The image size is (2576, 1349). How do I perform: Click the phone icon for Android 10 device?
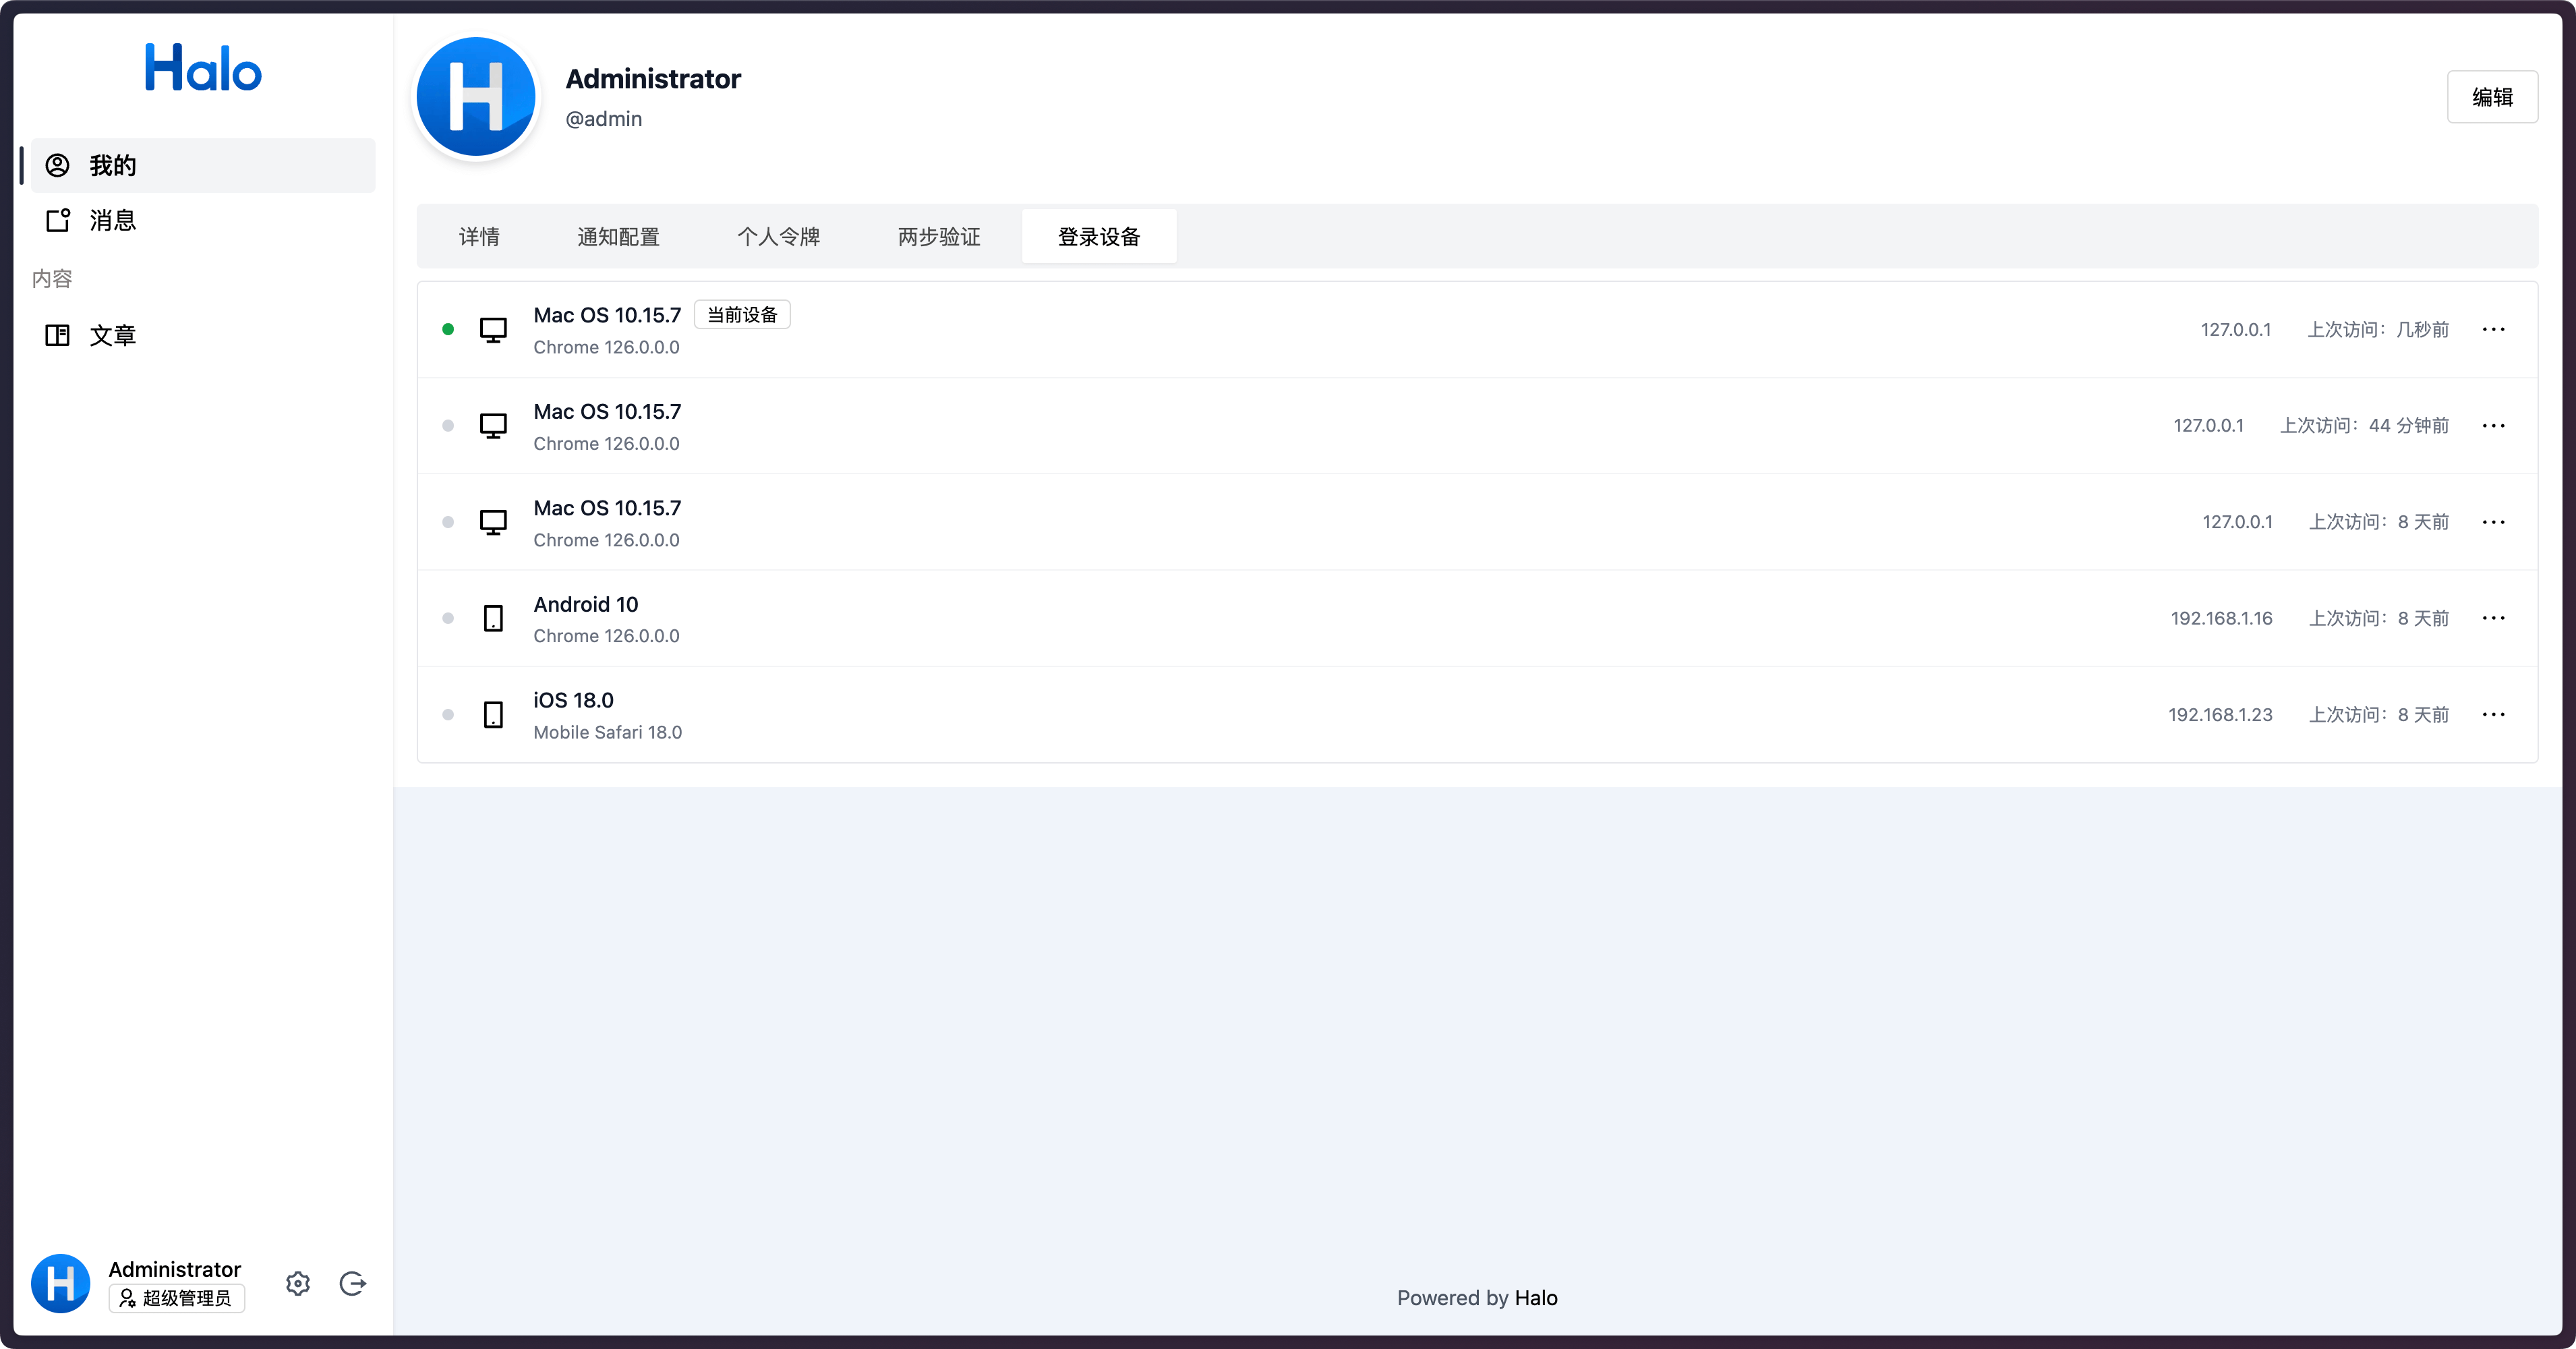click(x=493, y=619)
